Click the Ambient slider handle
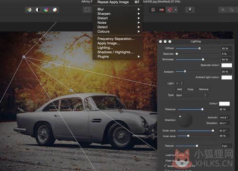Screen dimensions: 238x171 185,72
